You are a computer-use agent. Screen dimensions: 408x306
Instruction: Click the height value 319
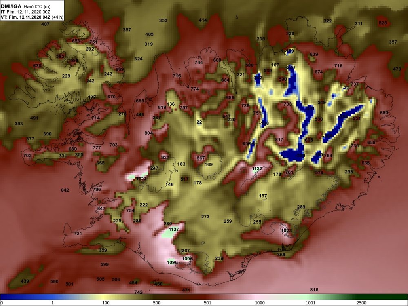click(x=149, y=44)
